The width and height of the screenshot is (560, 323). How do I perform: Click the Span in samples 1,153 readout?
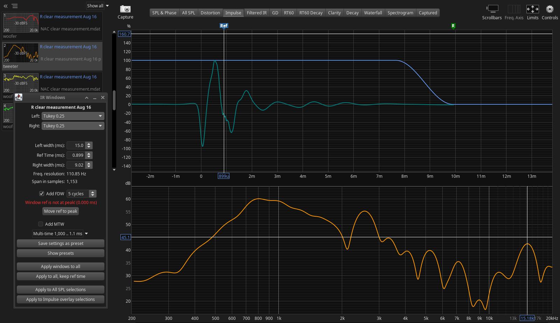pyautogui.click(x=55, y=181)
